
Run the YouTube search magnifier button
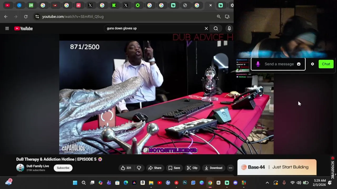pos(216,28)
